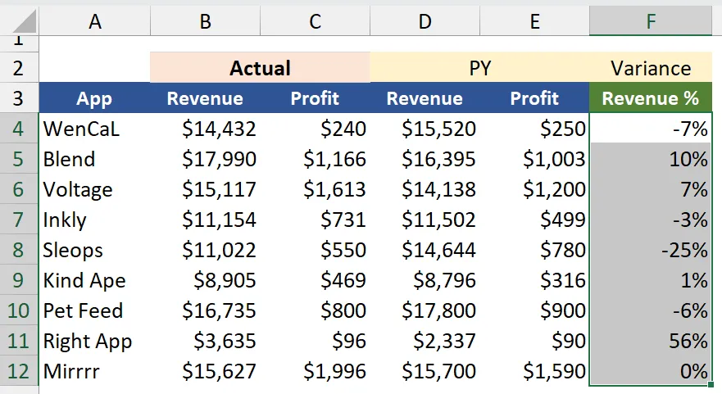Select row 6 header
722x394 pixels.
(x=18, y=189)
